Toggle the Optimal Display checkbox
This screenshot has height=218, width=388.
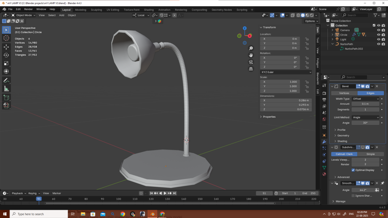tap(353, 170)
